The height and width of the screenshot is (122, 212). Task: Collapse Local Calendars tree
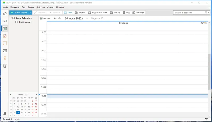point(11,18)
